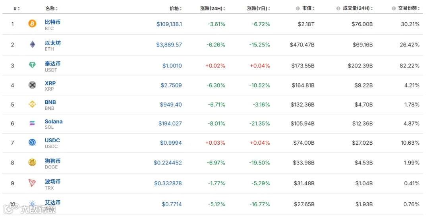The height and width of the screenshot is (217, 429).
Task: Select the $27.02B volume value
Action: (x=363, y=143)
